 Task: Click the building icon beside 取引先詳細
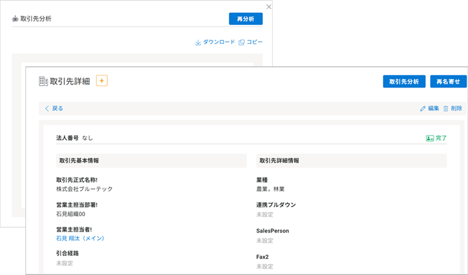43,81
